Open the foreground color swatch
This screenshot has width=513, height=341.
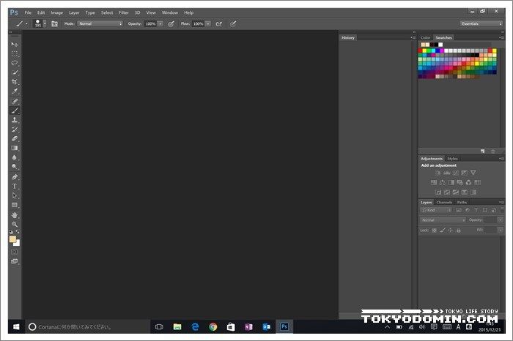click(12, 239)
